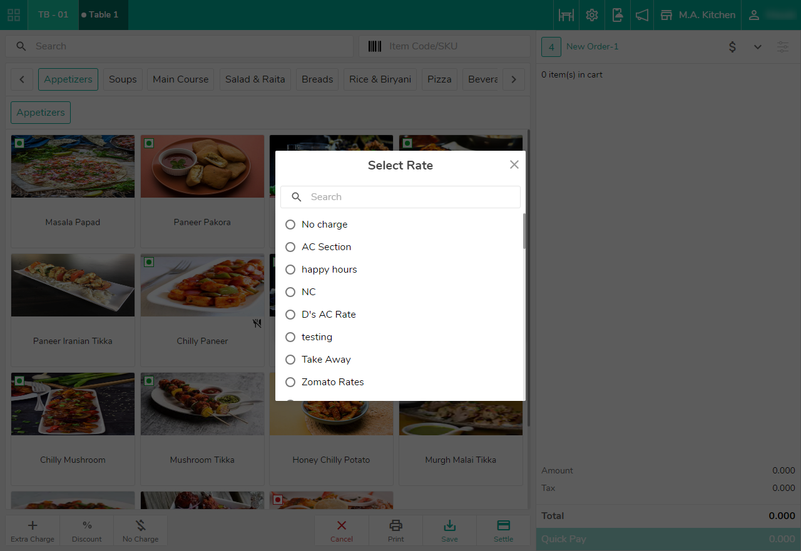Switch to the Soups category

[123, 79]
